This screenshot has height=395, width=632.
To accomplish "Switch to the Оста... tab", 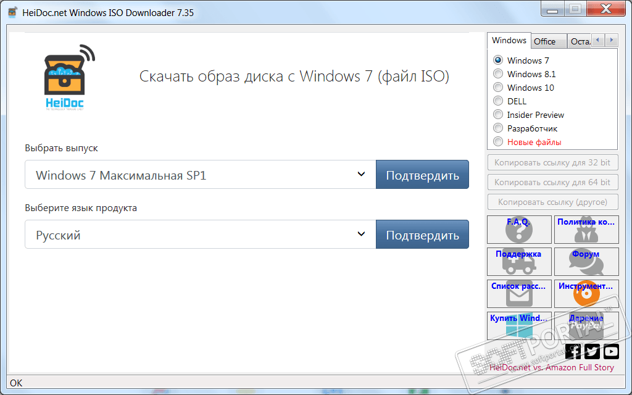I will 580,41.
